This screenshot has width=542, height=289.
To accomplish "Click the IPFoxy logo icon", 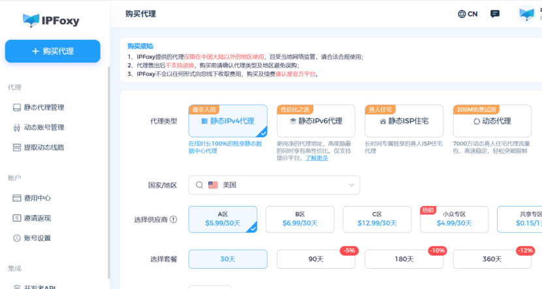I will pos(31,20).
